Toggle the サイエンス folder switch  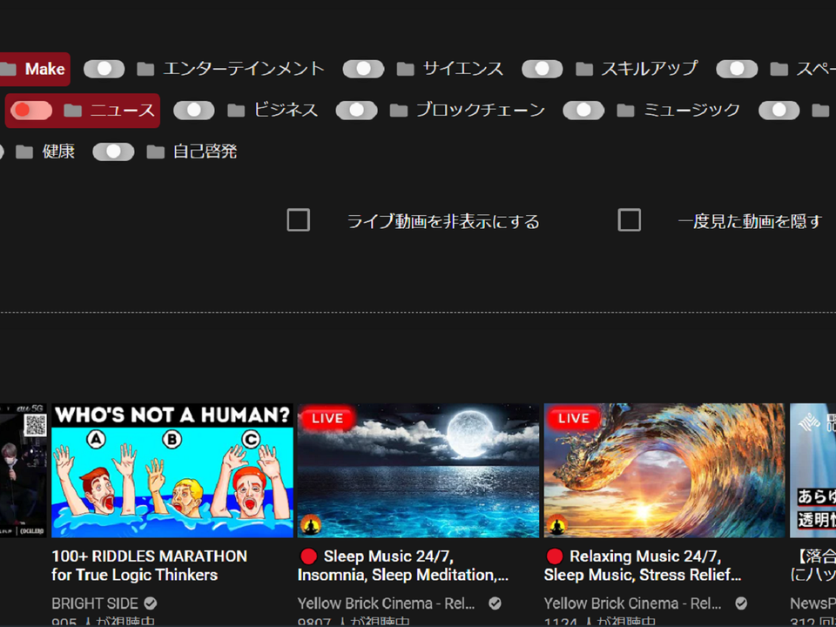[363, 69]
